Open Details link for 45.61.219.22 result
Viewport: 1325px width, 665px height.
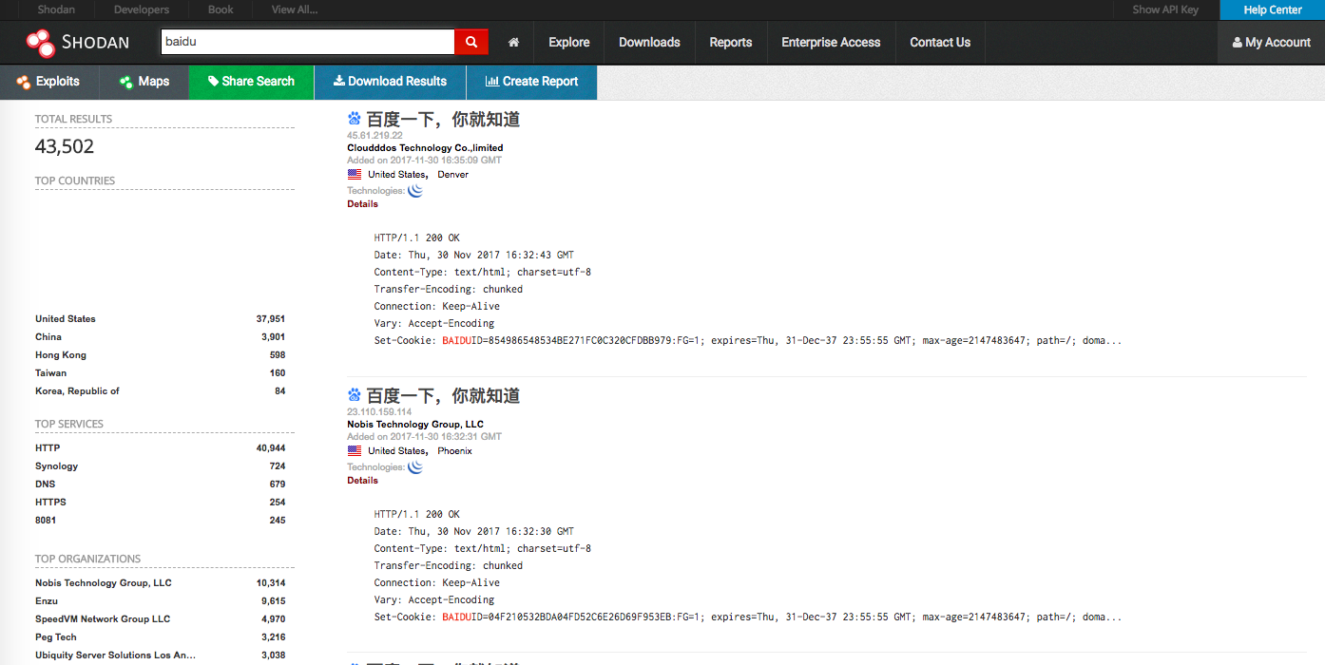pos(362,204)
